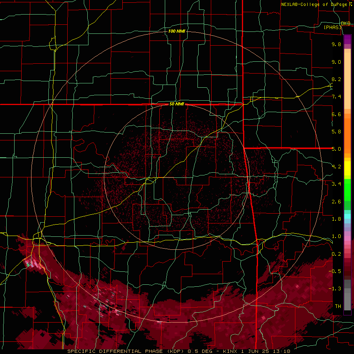Image resolution: width=354 pixels, height=354 pixels.
Task: Click the 2.6 scale value
Action: [x=336, y=201]
